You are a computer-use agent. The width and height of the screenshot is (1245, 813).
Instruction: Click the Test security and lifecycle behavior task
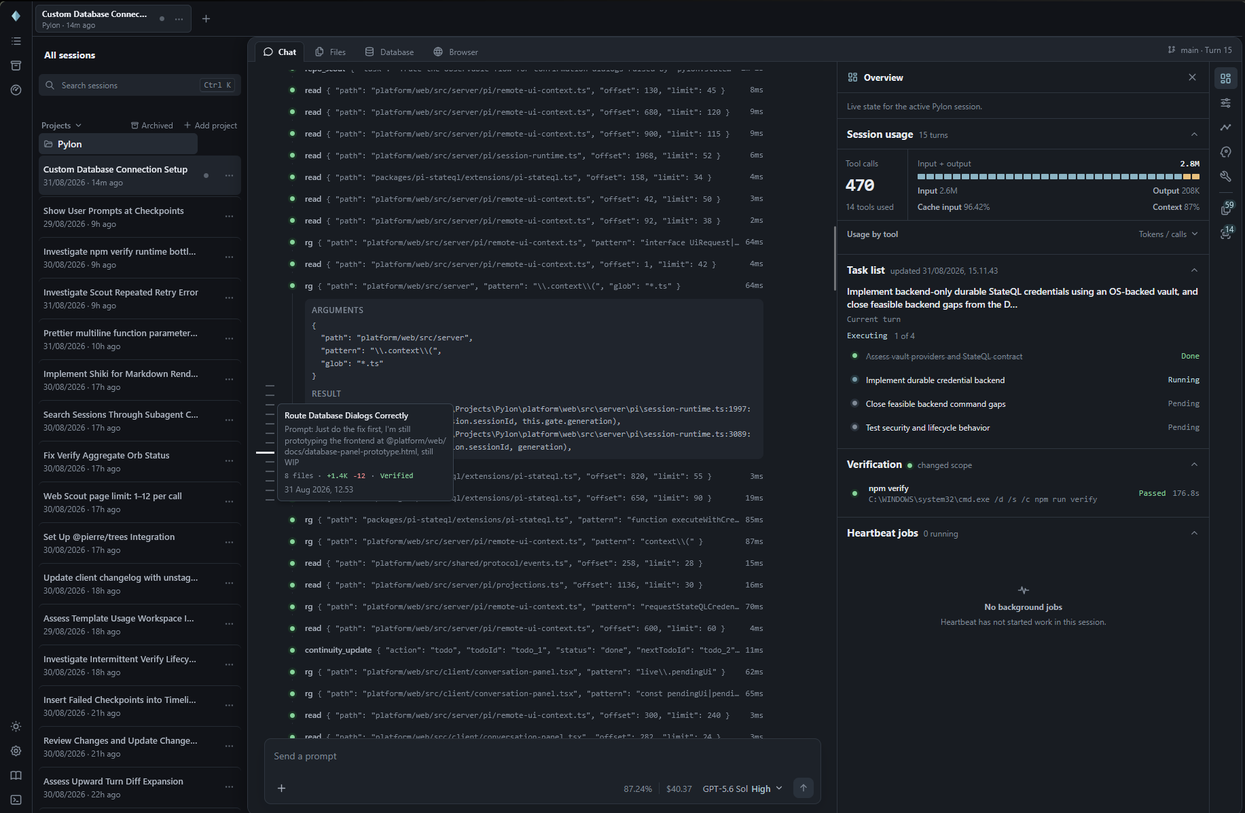point(1024,428)
